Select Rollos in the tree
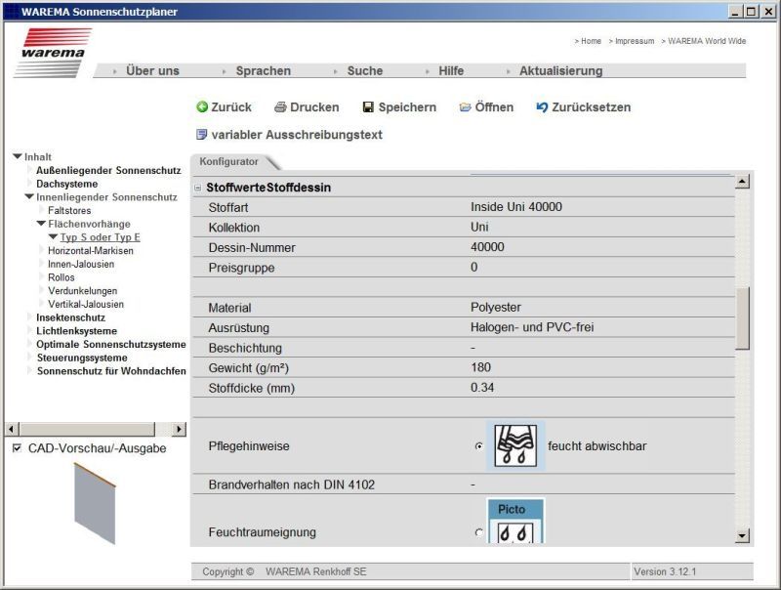Image resolution: width=781 pixels, height=590 pixels. point(62,277)
